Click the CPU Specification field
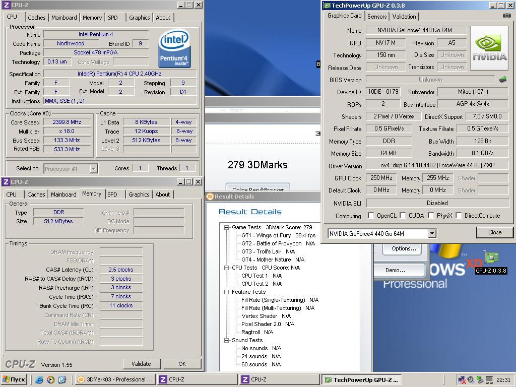Image resolution: width=516 pixels, height=387 pixels. (x=120, y=74)
